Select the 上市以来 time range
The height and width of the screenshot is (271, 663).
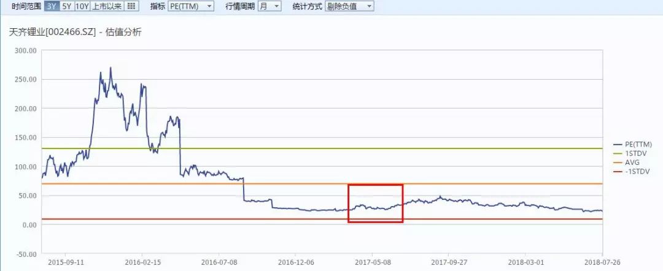click(x=107, y=6)
